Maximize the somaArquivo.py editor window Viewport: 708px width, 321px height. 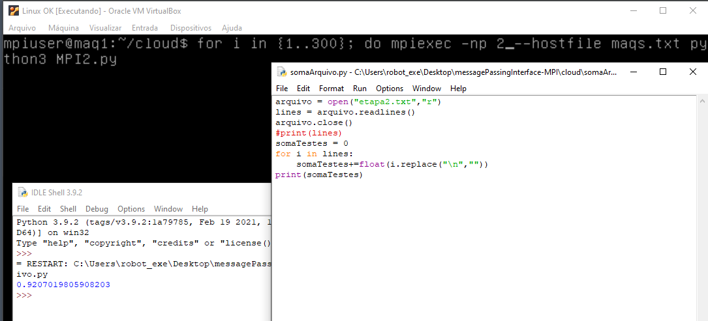click(x=663, y=72)
